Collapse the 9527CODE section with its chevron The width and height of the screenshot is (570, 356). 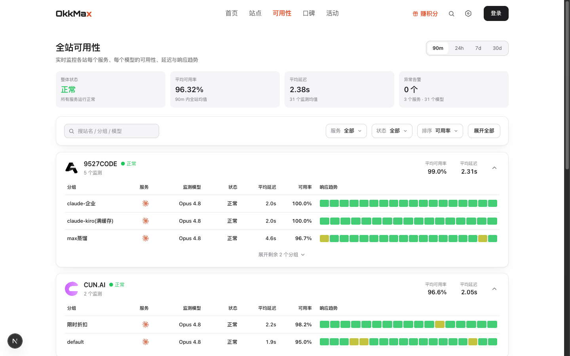click(494, 168)
